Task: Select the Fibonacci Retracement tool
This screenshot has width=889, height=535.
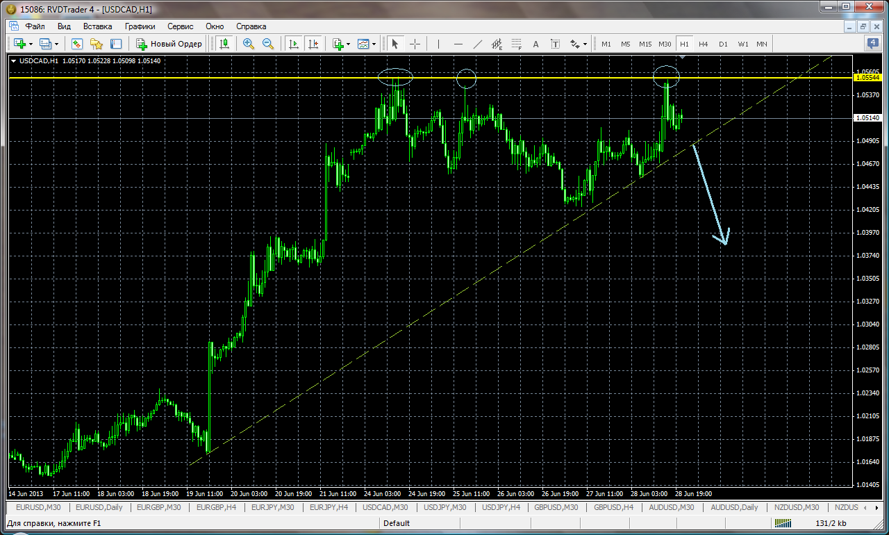Action: pos(517,44)
